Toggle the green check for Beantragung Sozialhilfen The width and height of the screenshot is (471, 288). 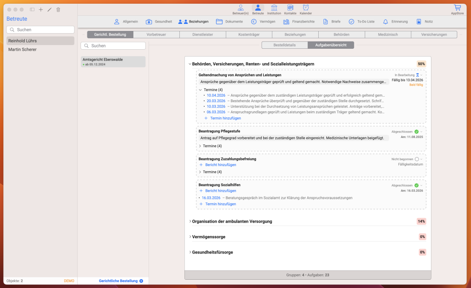(x=416, y=185)
